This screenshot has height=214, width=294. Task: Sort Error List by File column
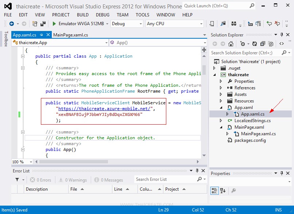coord(90,189)
